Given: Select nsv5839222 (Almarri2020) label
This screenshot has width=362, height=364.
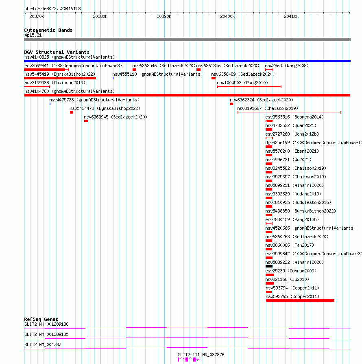Looking at the screenshot, I should point(294,263).
